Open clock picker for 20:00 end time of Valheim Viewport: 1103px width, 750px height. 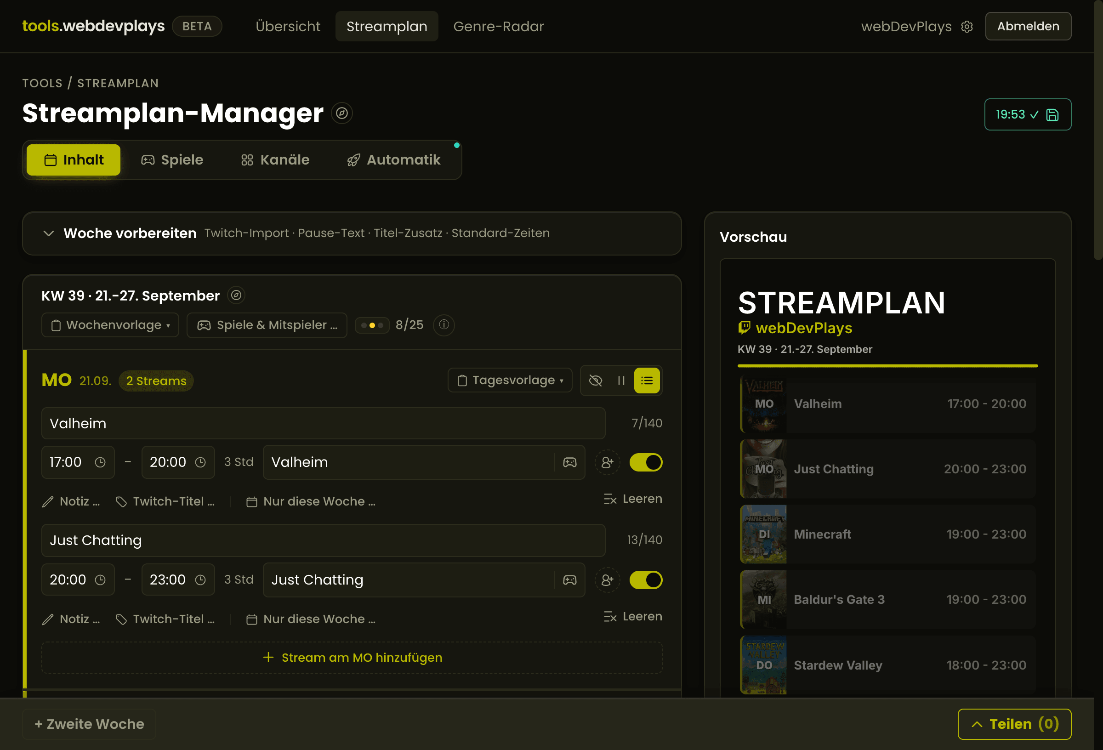[x=201, y=462]
